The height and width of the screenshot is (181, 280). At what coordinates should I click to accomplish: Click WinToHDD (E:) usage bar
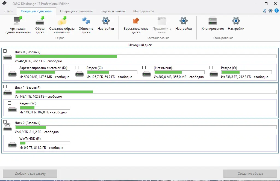(x=45, y=143)
